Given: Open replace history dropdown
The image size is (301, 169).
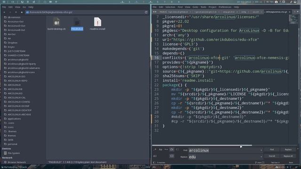Looking at the screenshot, I should (x=261, y=157).
